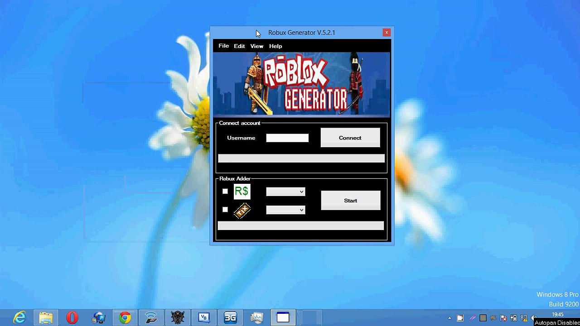Open Internet Explorer from the taskbar
The image size is (580, 326).
pyautogui.click(x=19, y=317)
